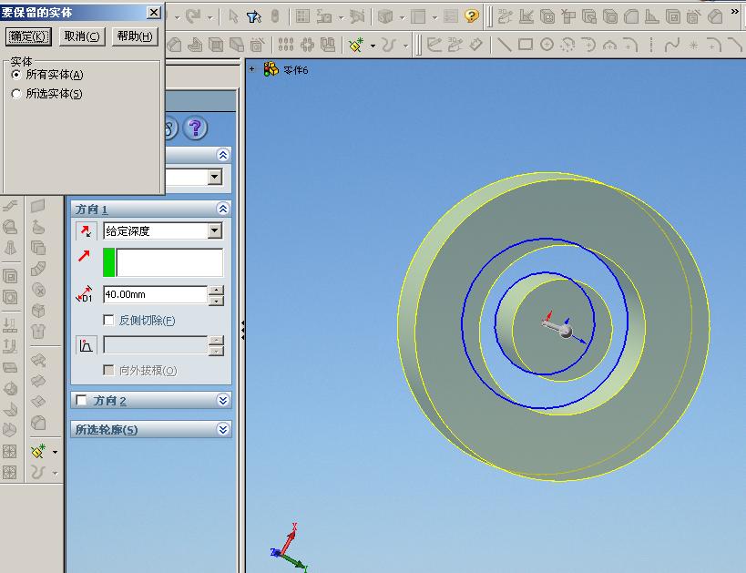746x573 pixels.
Task: Click the Select arrow cursor tool
Action: [x=233, y=17]
